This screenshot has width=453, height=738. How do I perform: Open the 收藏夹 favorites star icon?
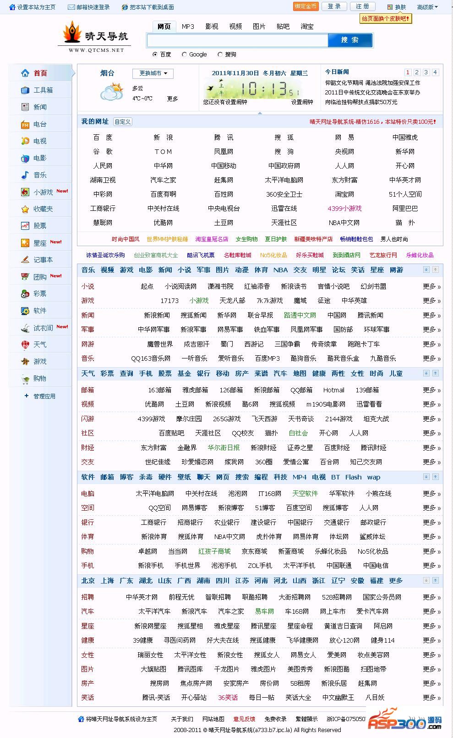tap(25, 209)
